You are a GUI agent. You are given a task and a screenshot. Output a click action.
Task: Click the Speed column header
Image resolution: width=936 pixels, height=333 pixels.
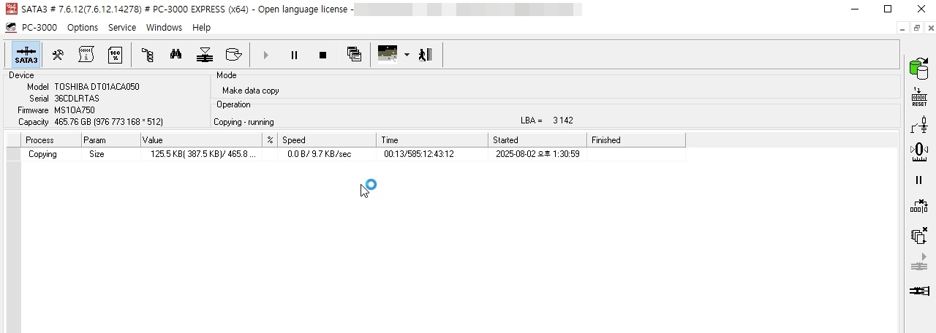(327, 140)
